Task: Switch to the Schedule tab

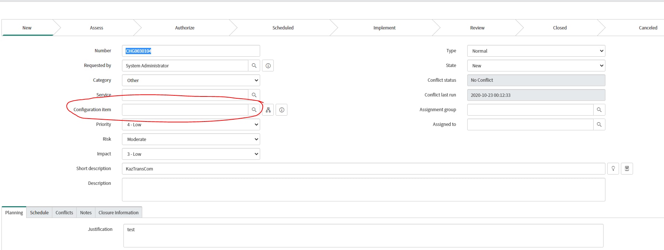Action: (x=39, y=212)
